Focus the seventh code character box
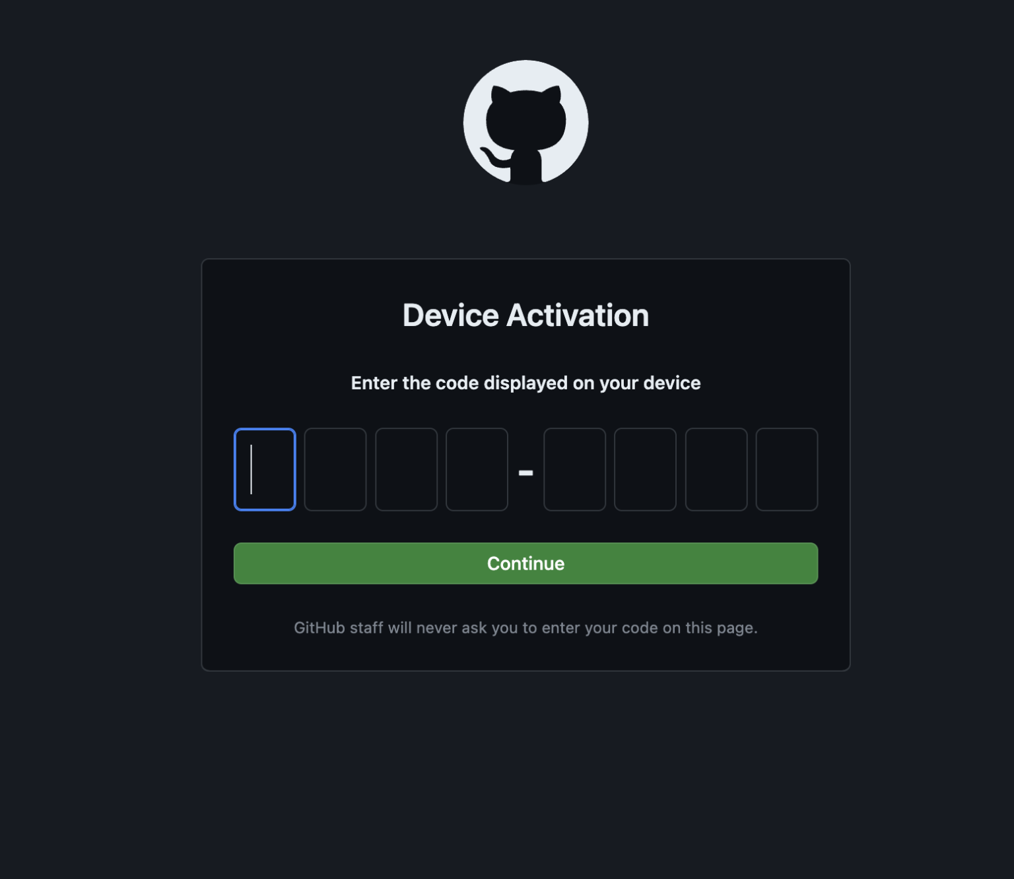 pos(716,469)
